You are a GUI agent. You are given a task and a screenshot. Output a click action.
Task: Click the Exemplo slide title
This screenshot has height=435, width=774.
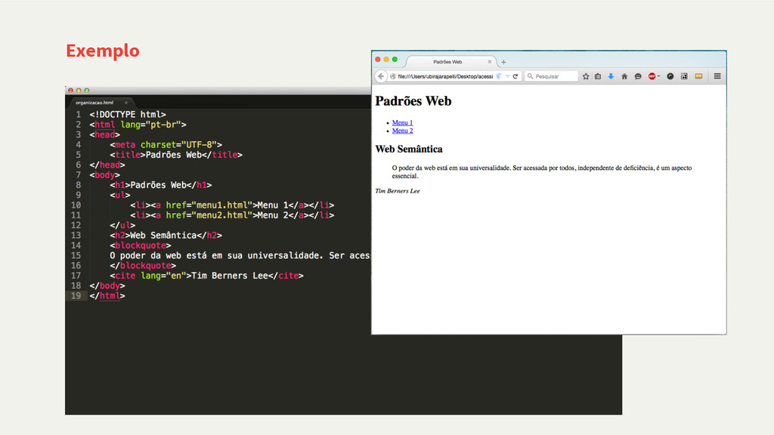[x=103, y=51]
